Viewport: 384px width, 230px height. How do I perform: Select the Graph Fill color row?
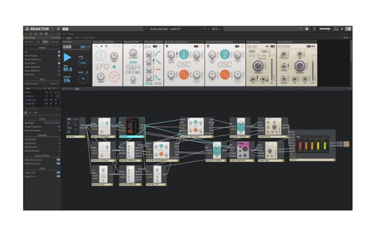(42, 103)
